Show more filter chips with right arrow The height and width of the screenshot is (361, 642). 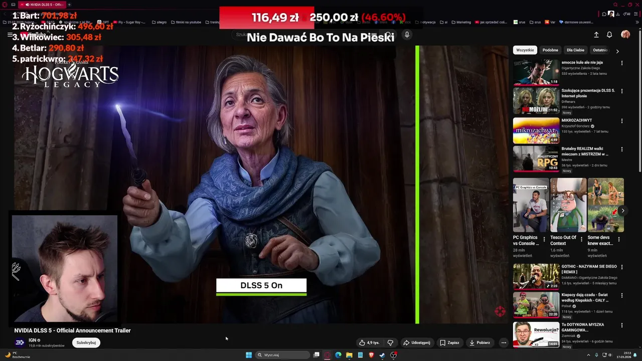click(x=617, y=51)
